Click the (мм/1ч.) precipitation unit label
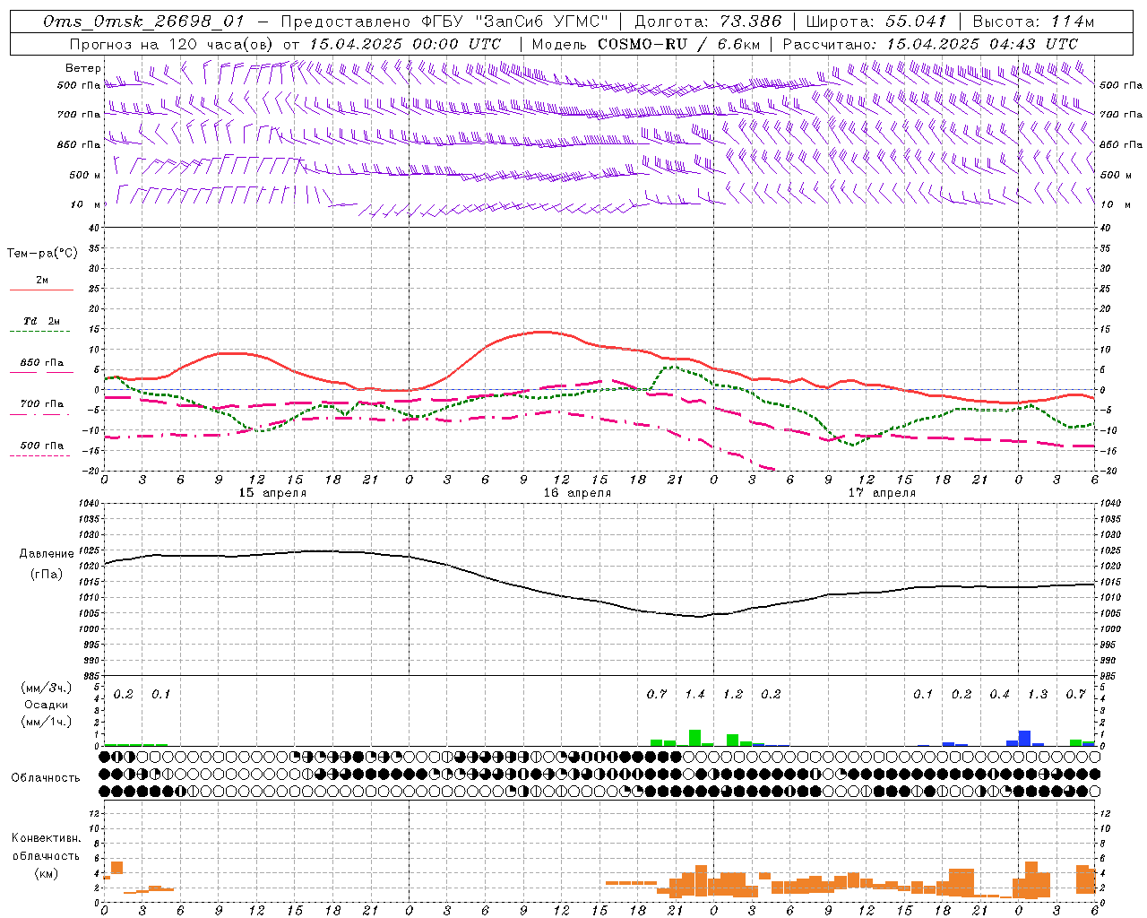Image resolution: width=1147 pixels, height=918 pixels. tap(46, 721)
